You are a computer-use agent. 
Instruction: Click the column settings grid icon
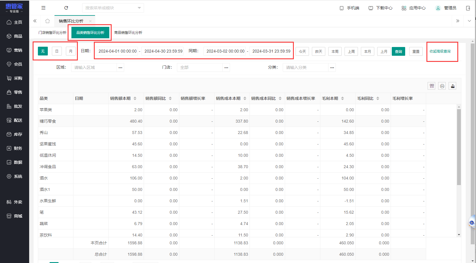coord(432,86)
